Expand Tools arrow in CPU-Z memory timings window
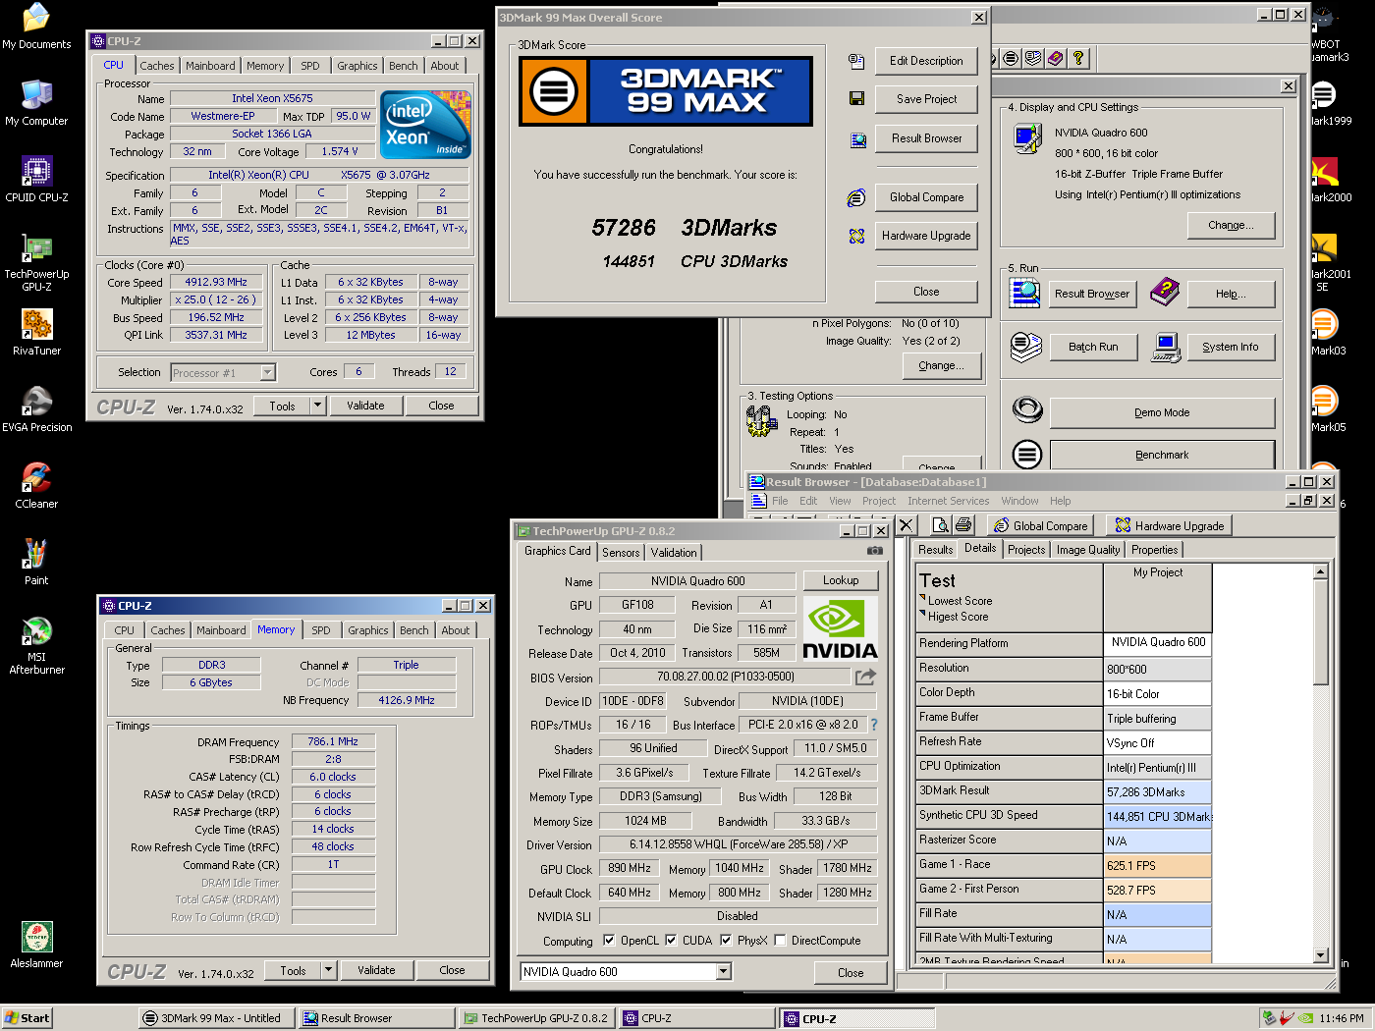The image size is (1375, 1031). tap(329, 970)
